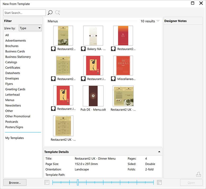Image resolution: width=206 pixels, height=189 pixels.
Task: Select the Brochures category
Action: coord(12,46)
